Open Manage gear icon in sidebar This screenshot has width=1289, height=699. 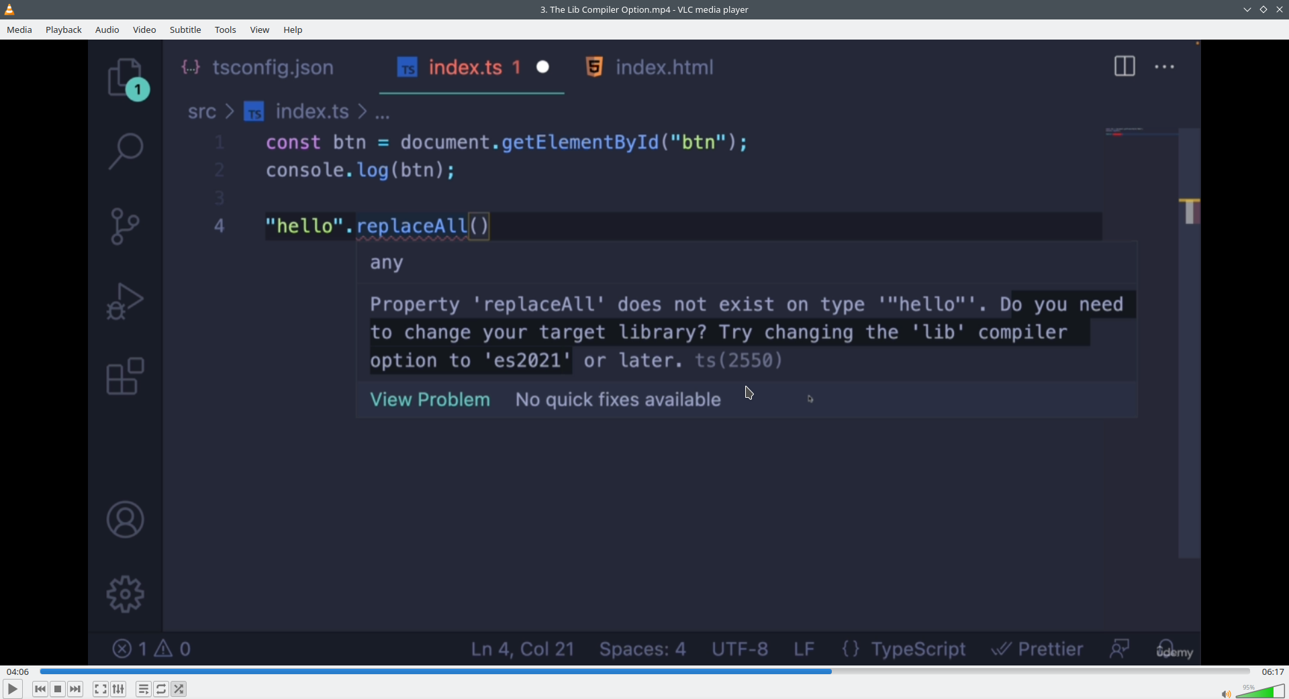(126, 594)
